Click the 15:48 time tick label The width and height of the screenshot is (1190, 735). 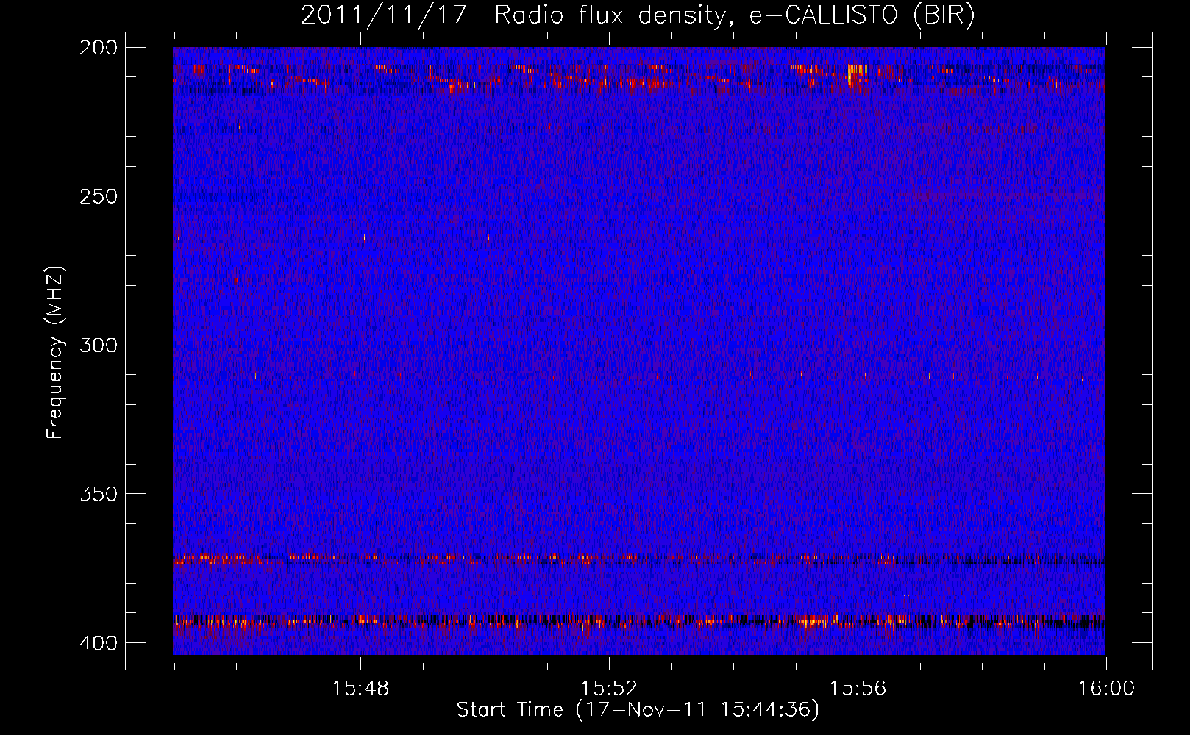[x=360, y=689]
